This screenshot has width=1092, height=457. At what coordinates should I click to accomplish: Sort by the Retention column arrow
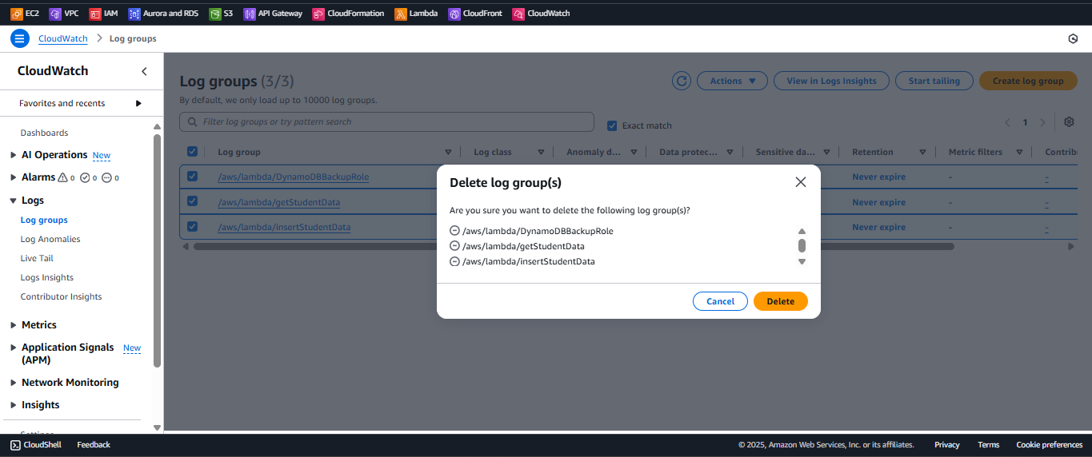[x=922, y=152]
